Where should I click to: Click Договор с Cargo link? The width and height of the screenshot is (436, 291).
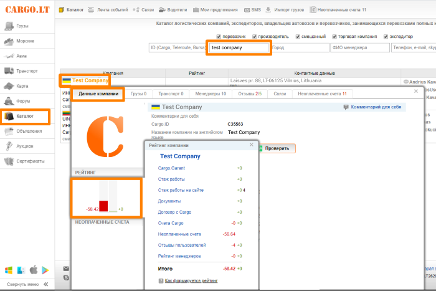click(x=174, y=212)
